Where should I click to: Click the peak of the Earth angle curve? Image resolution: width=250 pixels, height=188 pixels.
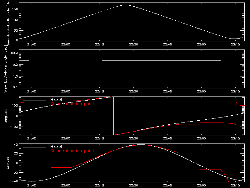[126, 5]
